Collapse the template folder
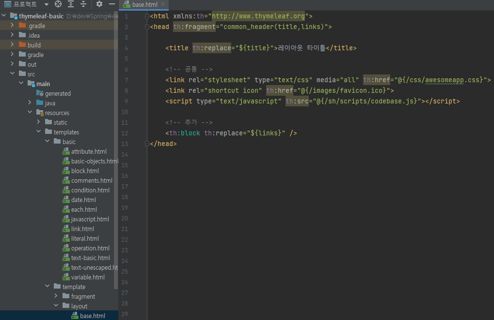 [x=47, y=286]
